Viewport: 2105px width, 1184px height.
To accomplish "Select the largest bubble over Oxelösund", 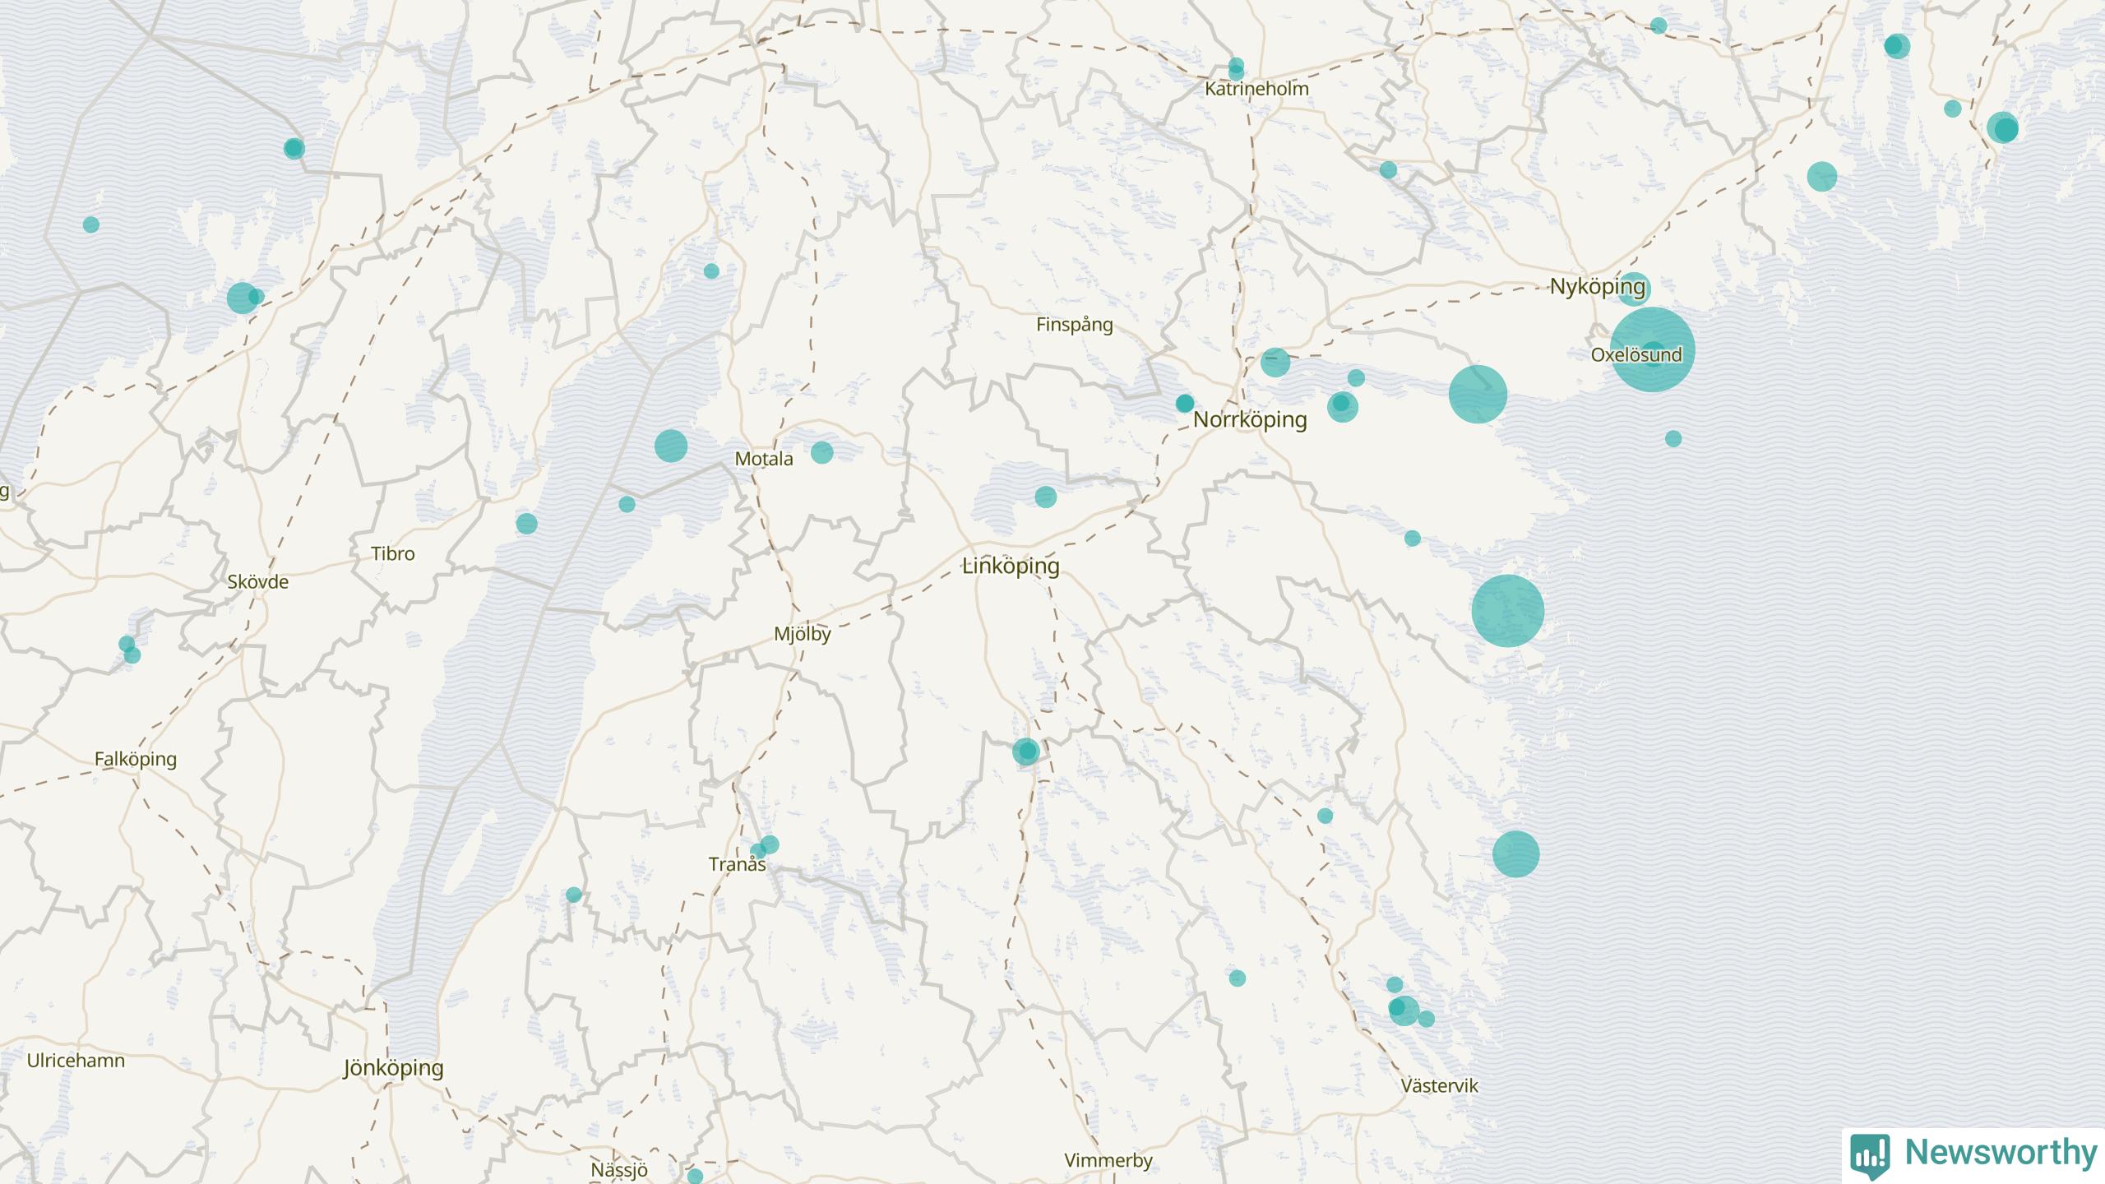I will pos(1652,349).
